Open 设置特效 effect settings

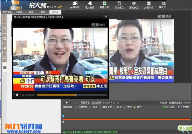click(183, 107)
